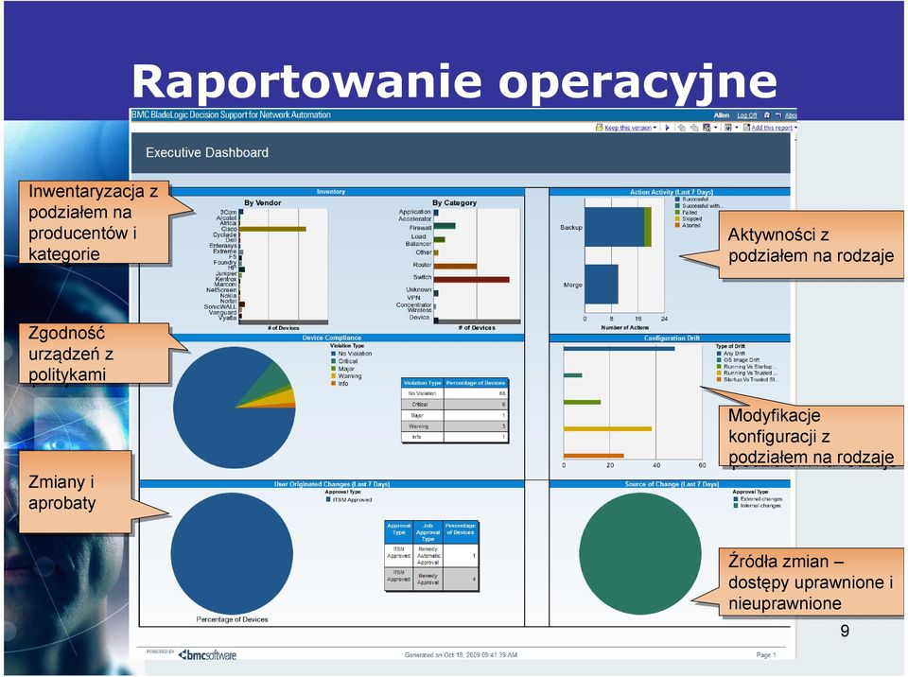This screenshot has height=677, width=908.
Task: Click the Critical row in the violation table
Action: (455, 405)
